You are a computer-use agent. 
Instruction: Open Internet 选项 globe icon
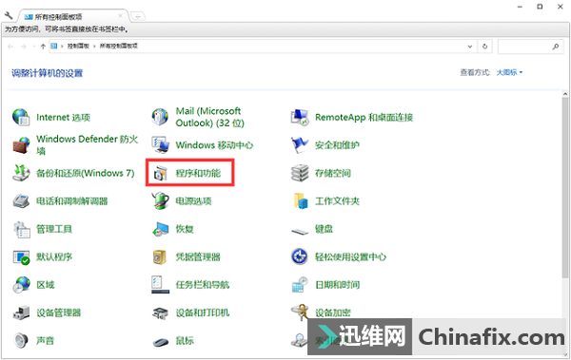pyautogui.click(x=21, y=117)
